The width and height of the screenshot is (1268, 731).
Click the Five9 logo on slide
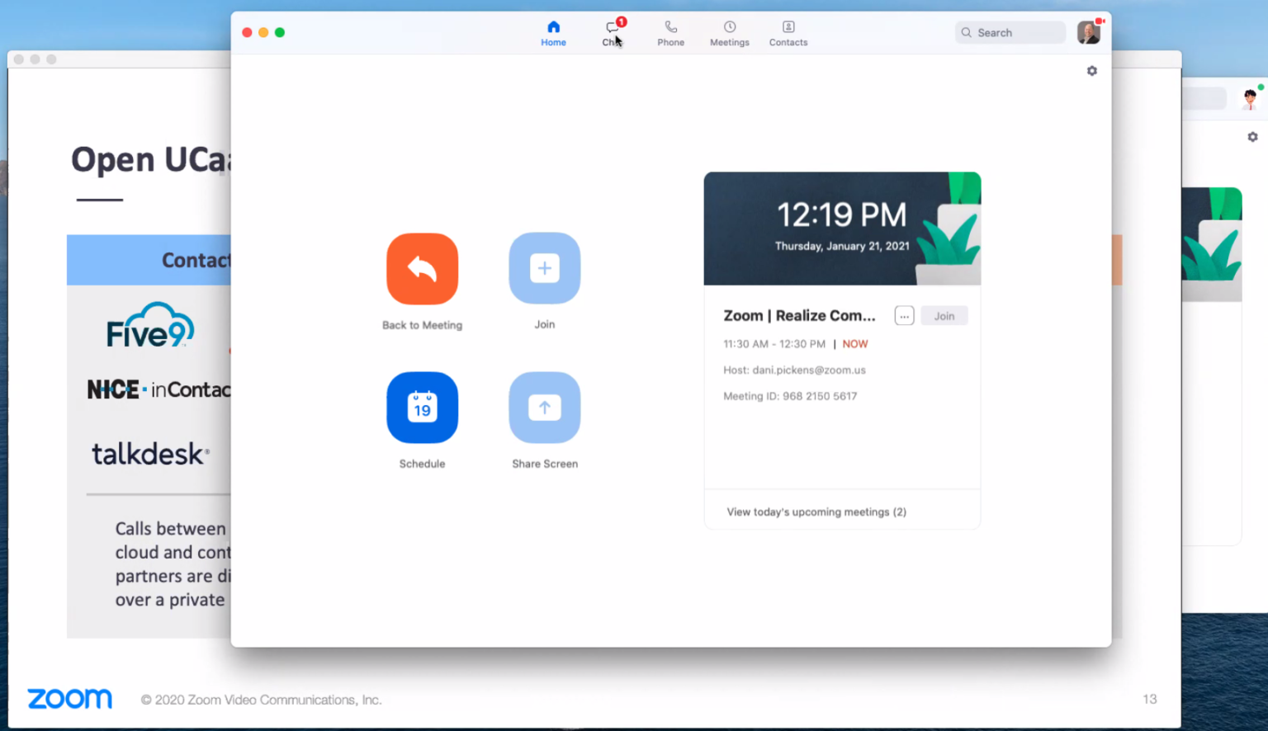click(x=149, y=327)
